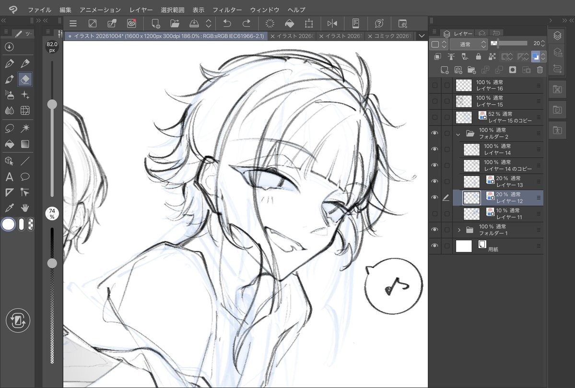This screenshot has width=575, height=388.
Task: Select the Ruler tool
Action: (x=10, y=192)
